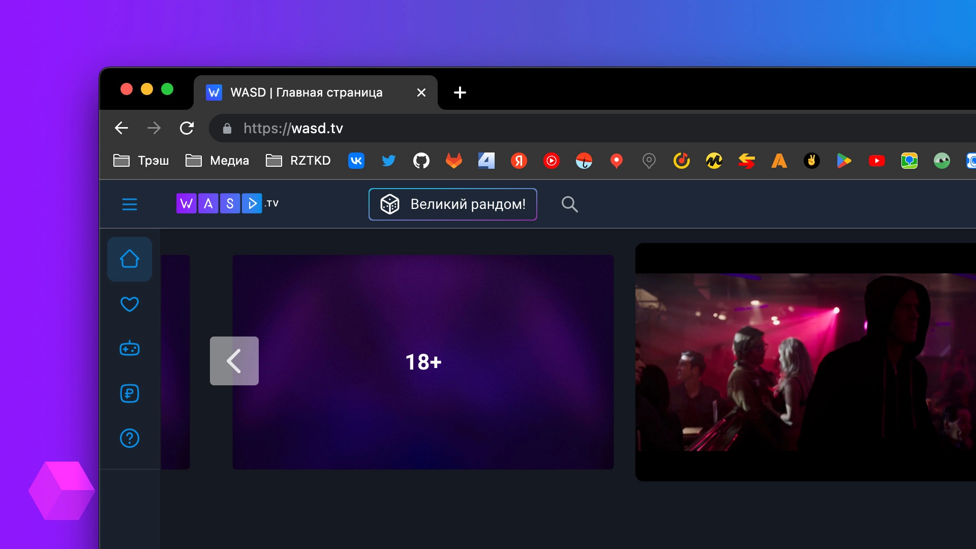The image size is (976, 549).
Task: Open the Twitter bookmark icon
Action: click(388, 161)
